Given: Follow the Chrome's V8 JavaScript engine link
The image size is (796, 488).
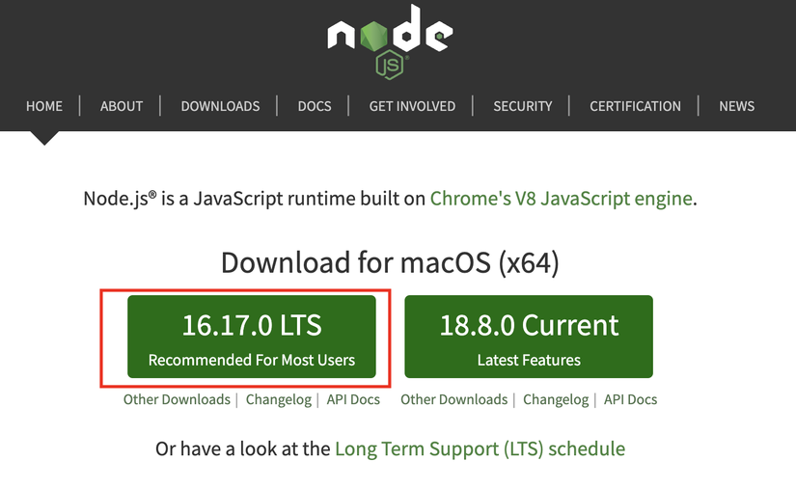Looking at the screenshot, I should 561,199.
